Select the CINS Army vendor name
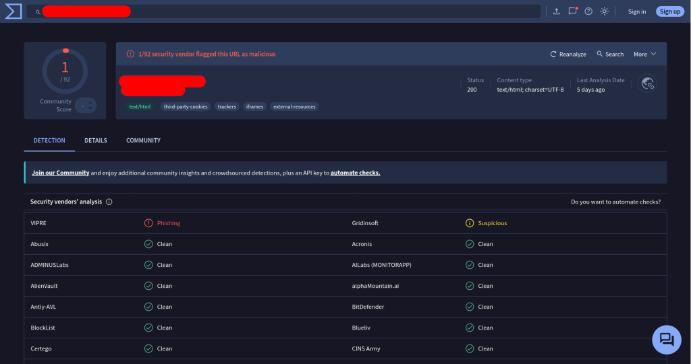The image size is (691, 364). click(366, 348)
